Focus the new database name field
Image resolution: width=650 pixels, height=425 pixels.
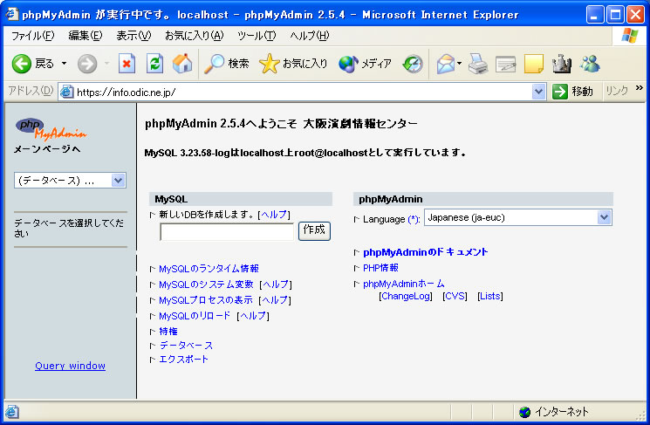pos(227,232)
